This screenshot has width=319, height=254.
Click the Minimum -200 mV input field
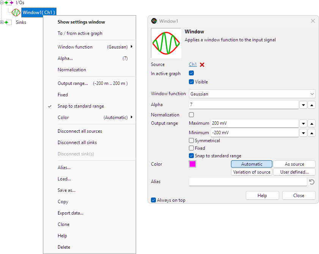click(255, 133)
